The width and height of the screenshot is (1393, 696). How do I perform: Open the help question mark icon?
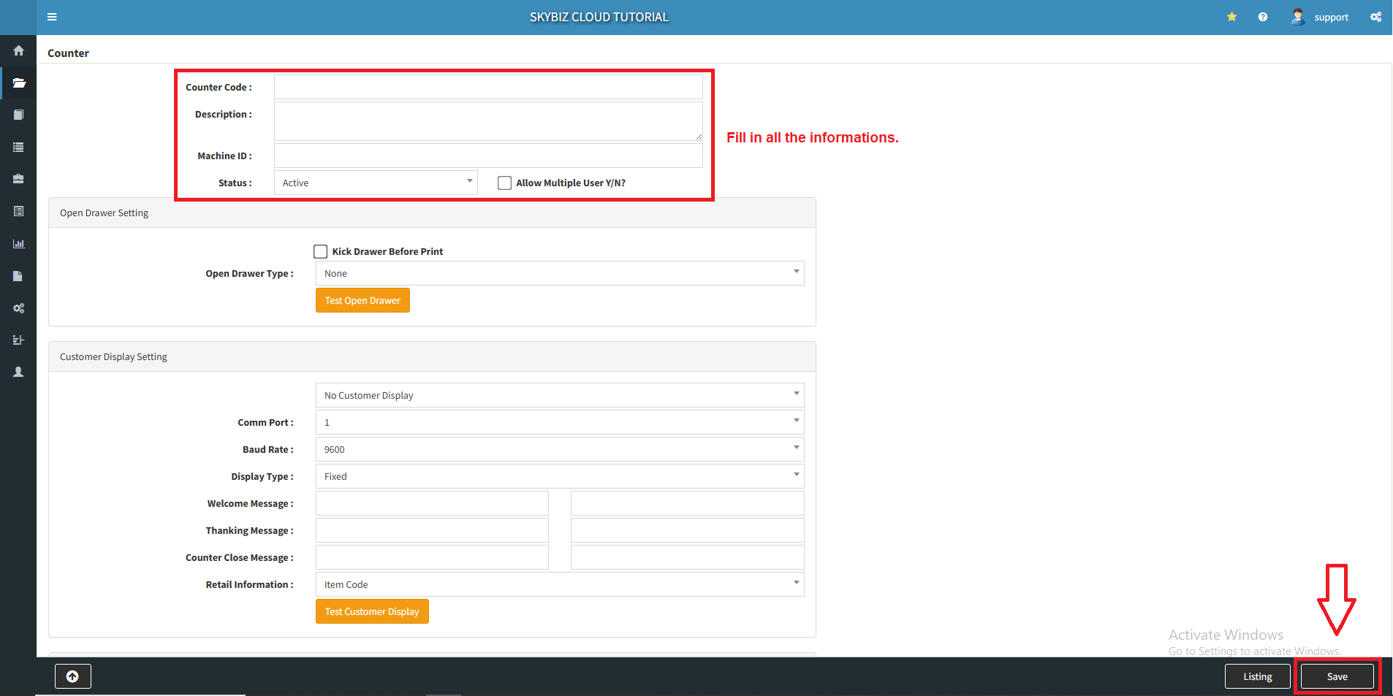[1262, 17]
